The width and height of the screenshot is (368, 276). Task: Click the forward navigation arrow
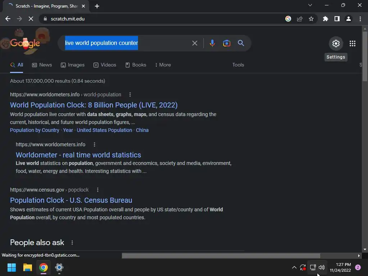(x=19, y=19)
